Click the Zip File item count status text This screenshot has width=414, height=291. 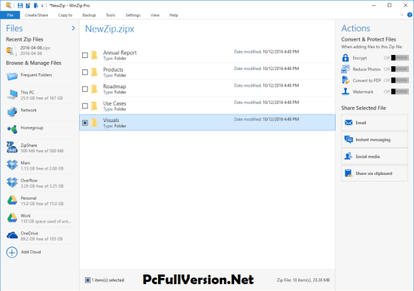[x=303, y=280]
